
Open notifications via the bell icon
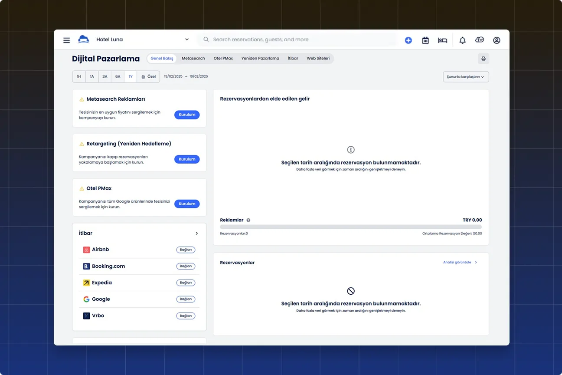pos(462,40)
